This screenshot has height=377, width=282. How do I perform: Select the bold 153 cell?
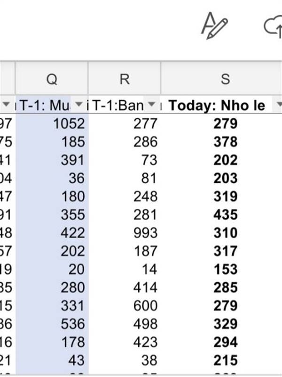coord(225,270)
